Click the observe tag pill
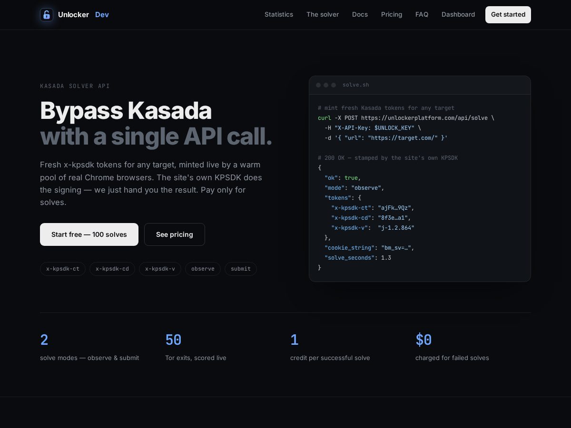 pos(203,269)
